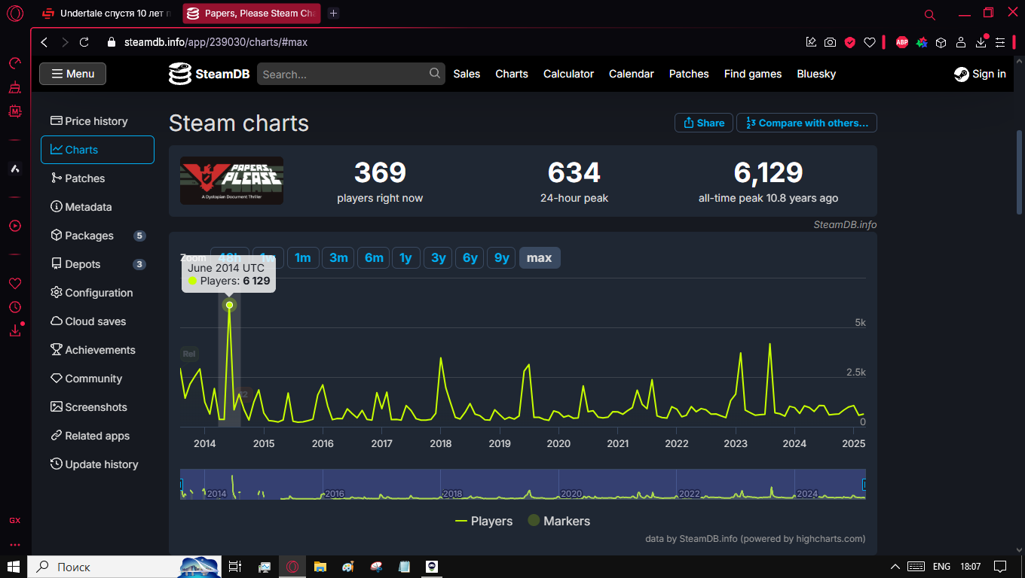Open the browser downloads icon in toolbar
1025x578 pixels.
981,42
